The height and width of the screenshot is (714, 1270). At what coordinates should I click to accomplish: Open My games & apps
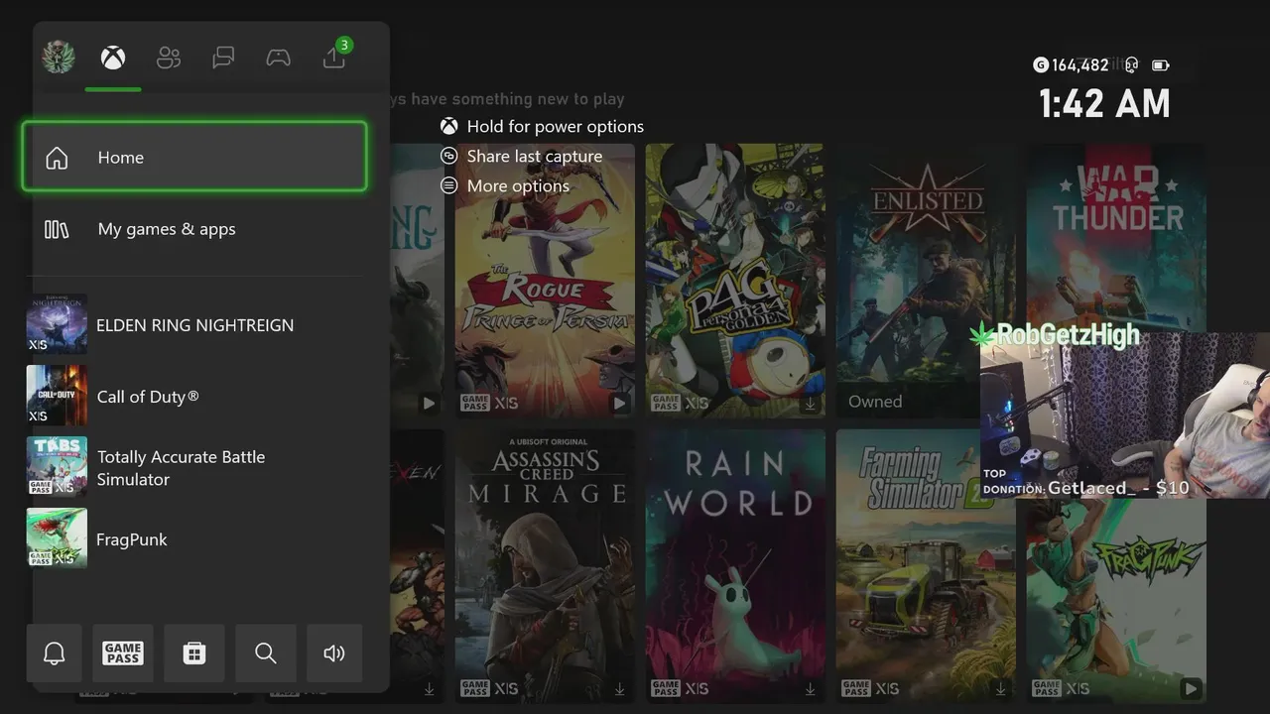click(x=194, y=229)
